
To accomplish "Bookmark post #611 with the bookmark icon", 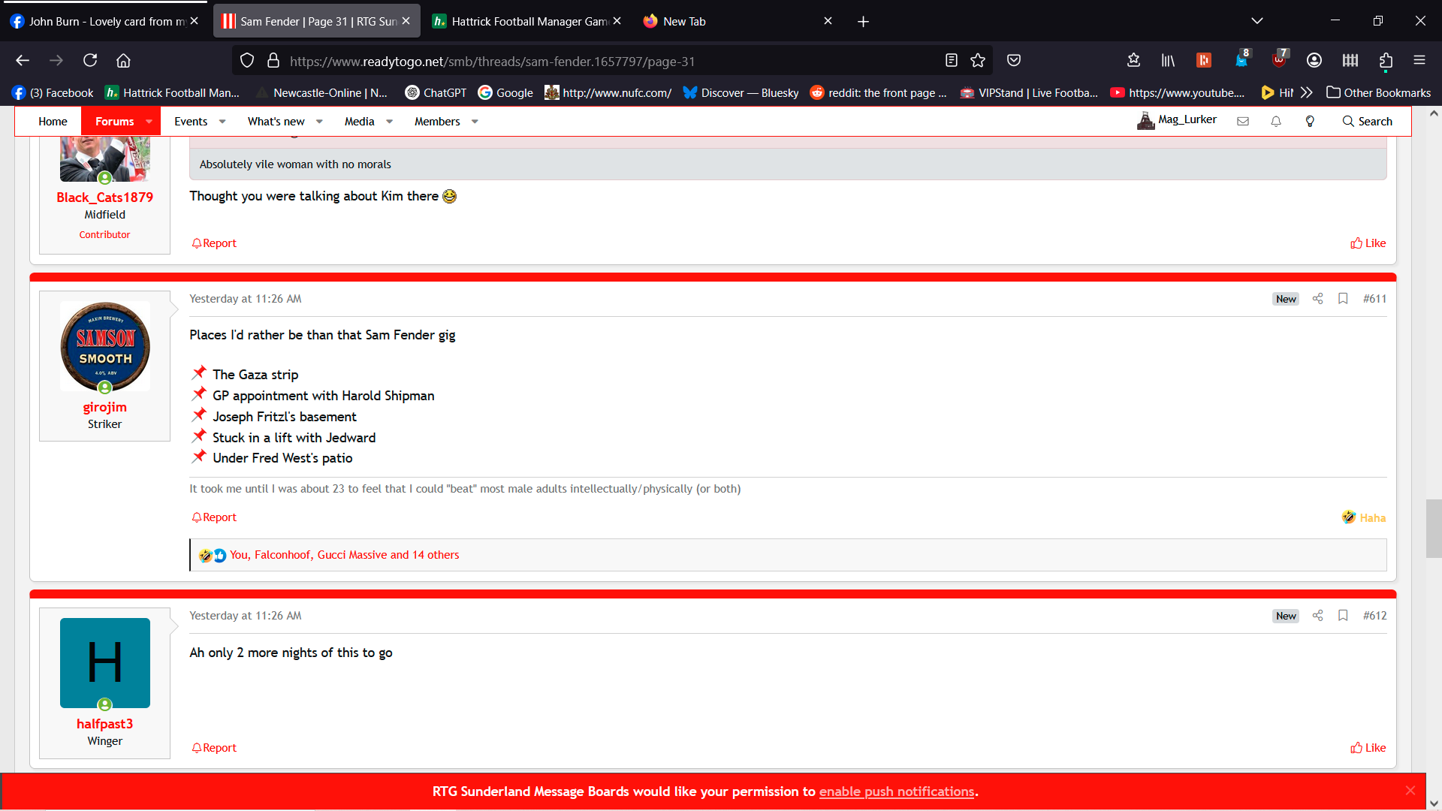I will tap(1343, 299).
